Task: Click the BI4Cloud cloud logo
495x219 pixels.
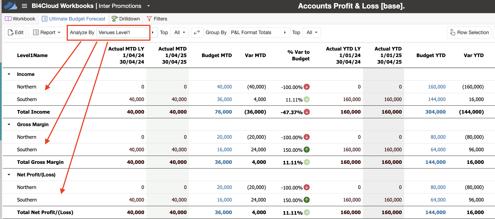Action: point(11,6)
